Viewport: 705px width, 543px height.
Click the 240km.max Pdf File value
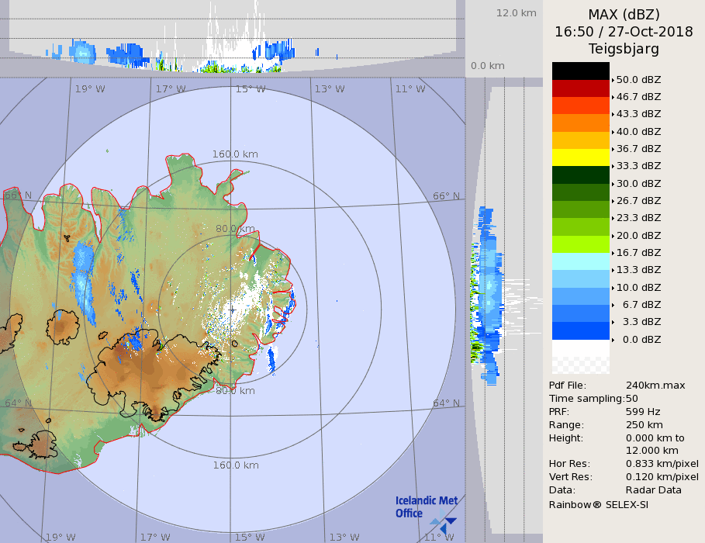click(x=655, y=386)
